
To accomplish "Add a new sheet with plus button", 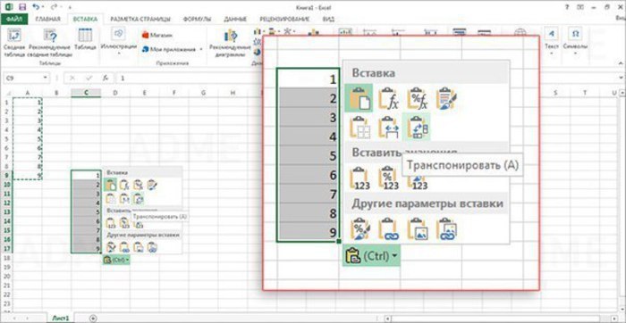I will coord(93,319).
